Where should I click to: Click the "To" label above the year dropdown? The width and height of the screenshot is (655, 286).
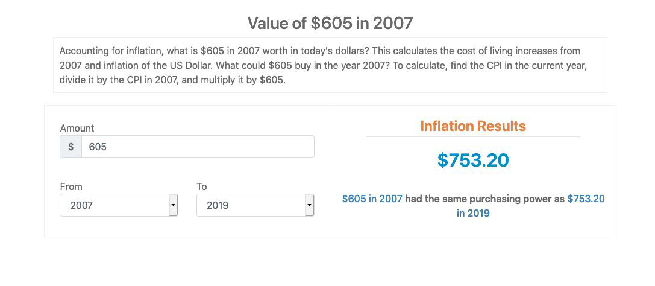pos(202,186)
